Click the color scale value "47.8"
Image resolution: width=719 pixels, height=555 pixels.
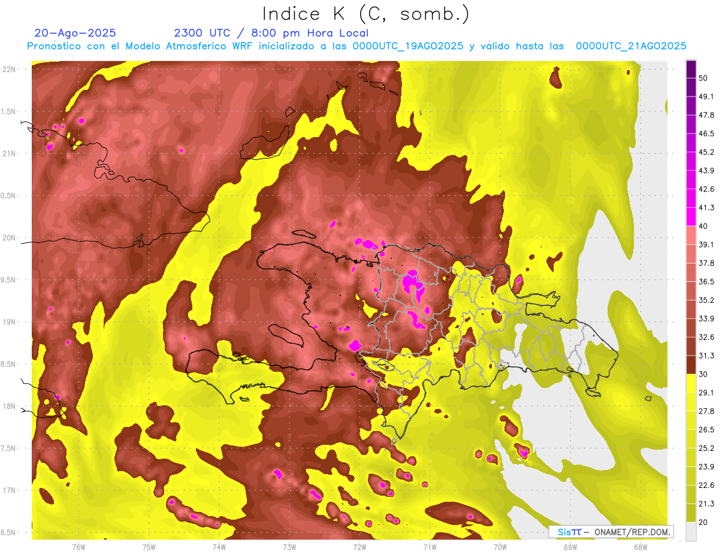(x=706, y=115)
